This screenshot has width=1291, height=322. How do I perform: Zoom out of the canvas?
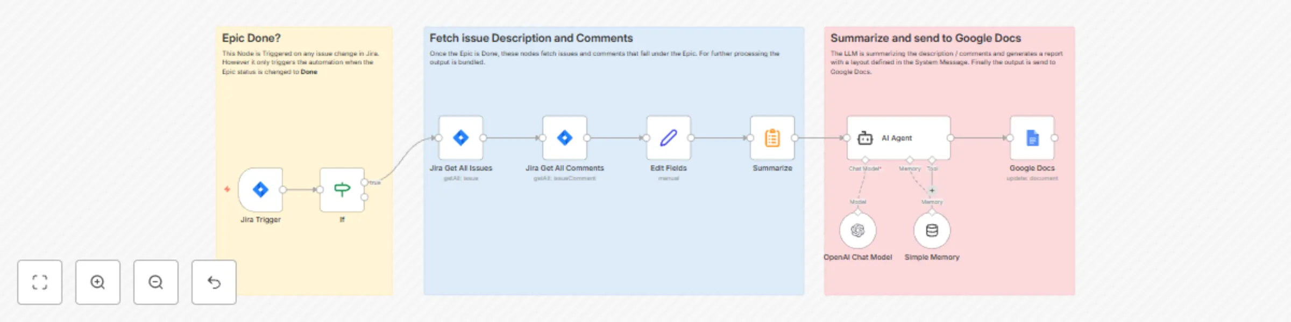pos(156,282)
